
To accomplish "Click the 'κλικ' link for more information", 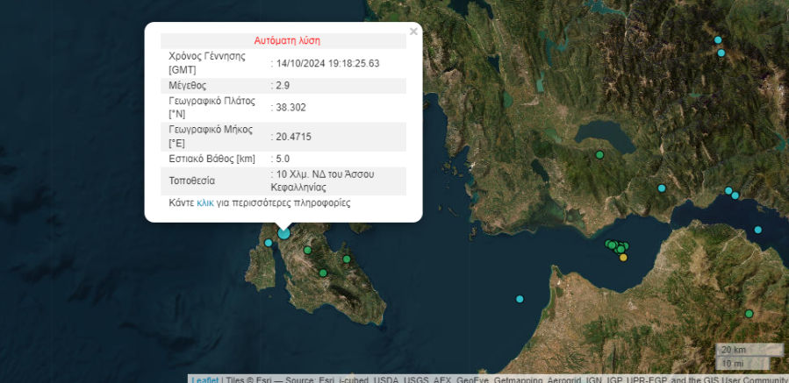I will point(204,202).
